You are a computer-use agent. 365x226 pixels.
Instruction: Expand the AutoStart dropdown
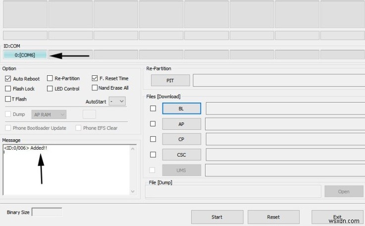pyautogui.click(x=118, y=101)
